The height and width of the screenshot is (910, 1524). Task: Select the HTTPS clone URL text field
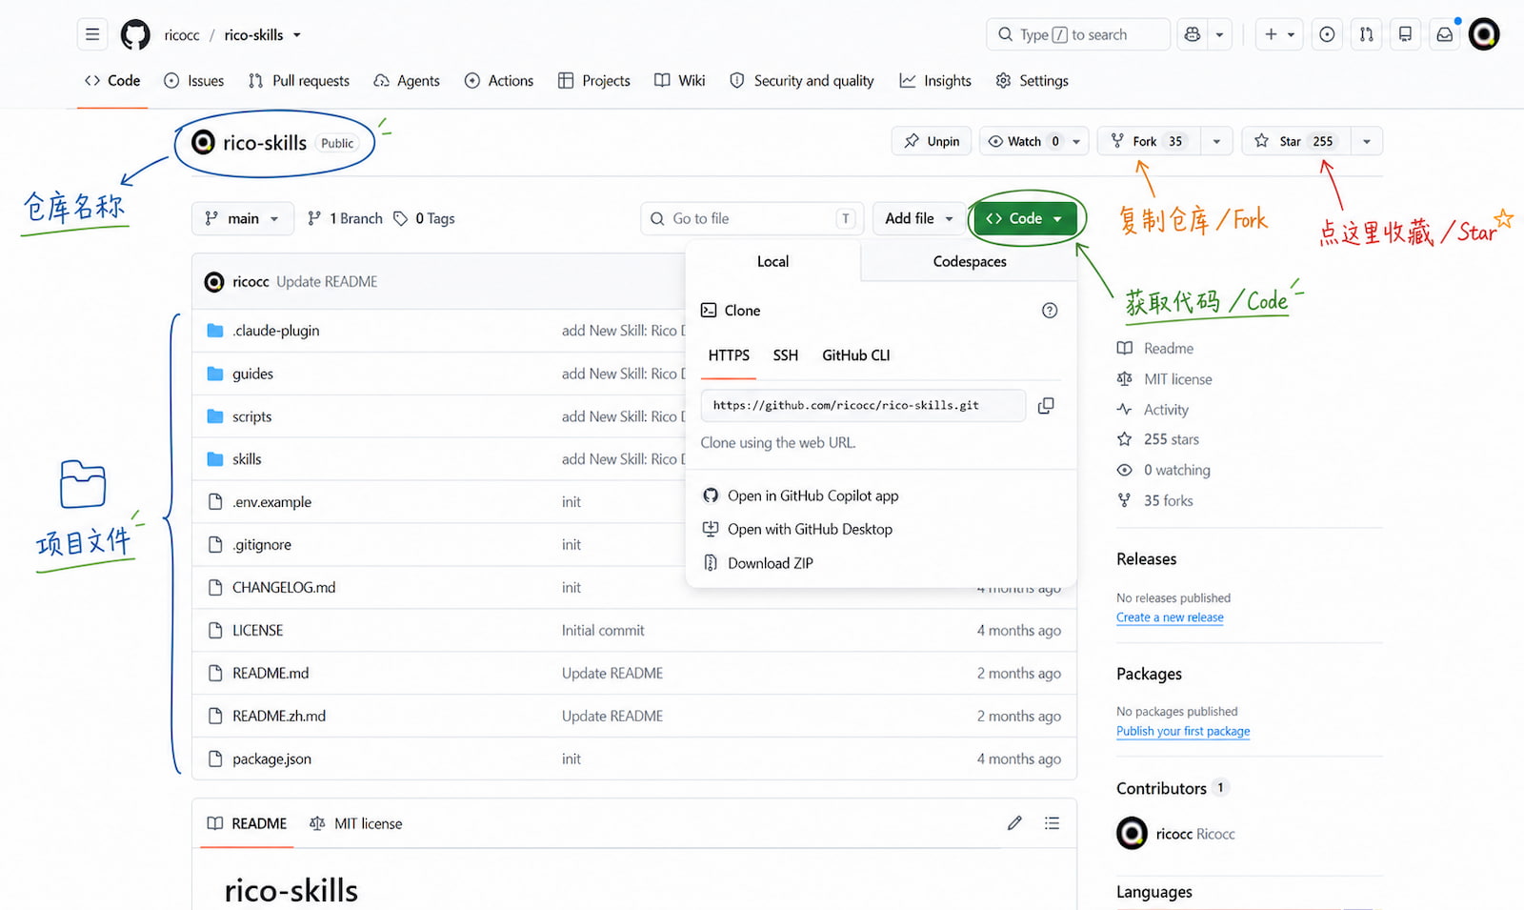863,405
